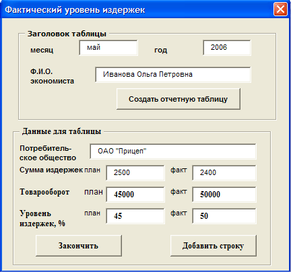Select Товарооборот факт field with 50000
Image resolution: width=291 pixels, height=272 pixels.
pos(224,195)
